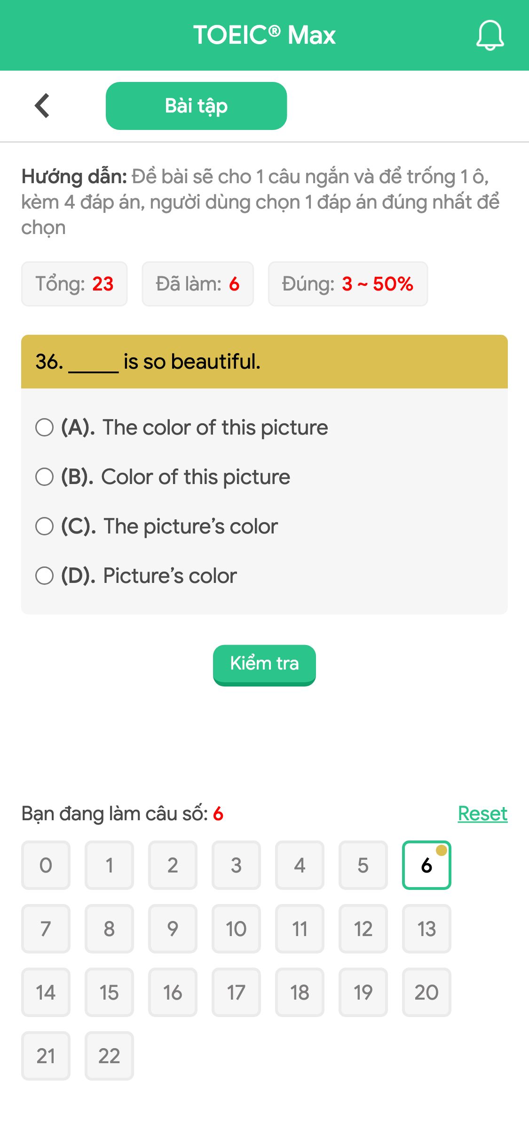Screen dimensions: 529x1147
Task: Open question 17
Action: (x=236, y=993)
